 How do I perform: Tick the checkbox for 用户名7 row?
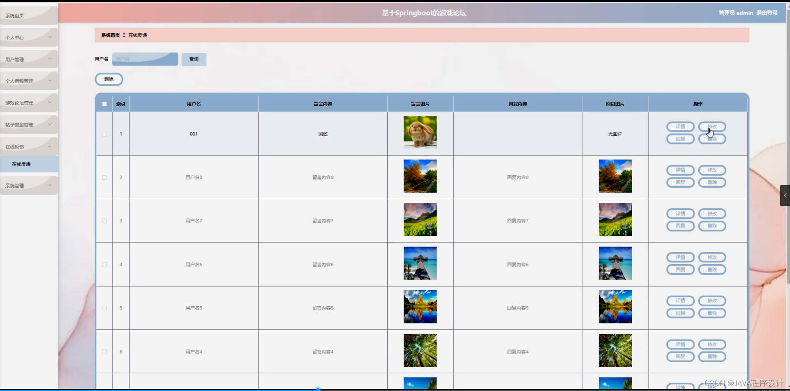105,221
